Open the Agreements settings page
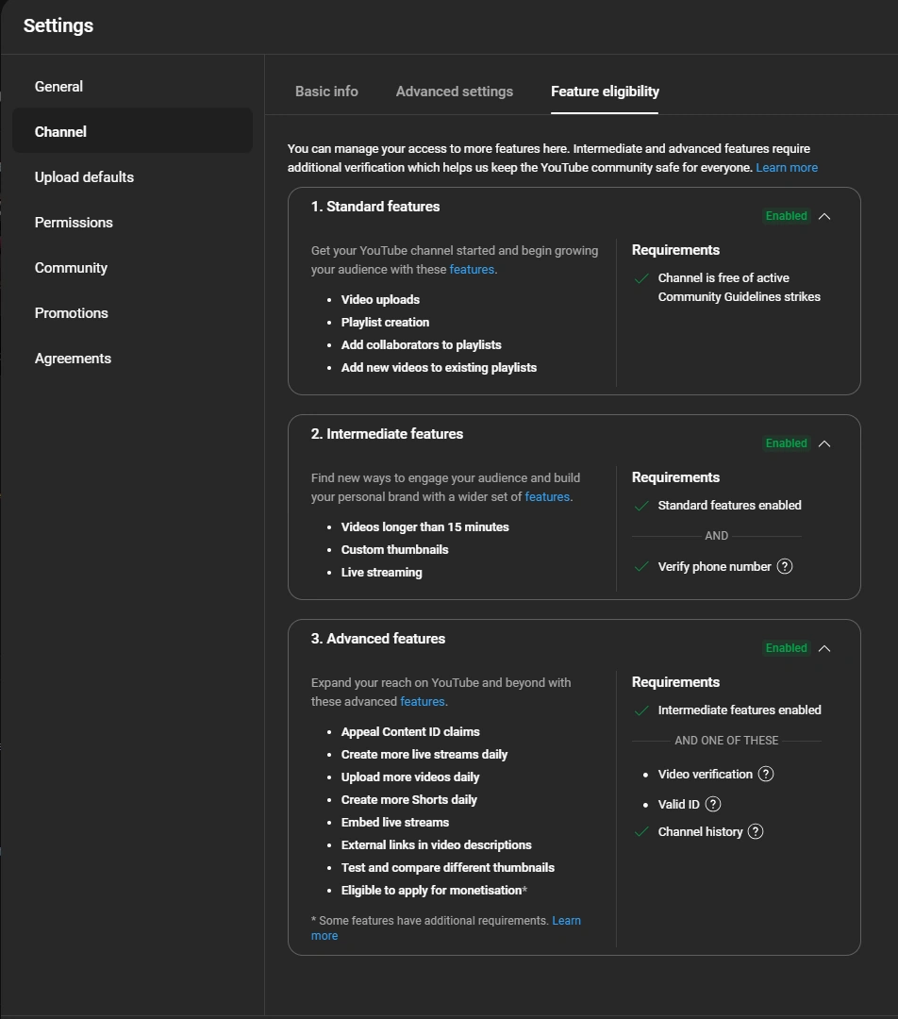Image resolution: width=898 pixels, height=1019 pixels. point(73,359)
